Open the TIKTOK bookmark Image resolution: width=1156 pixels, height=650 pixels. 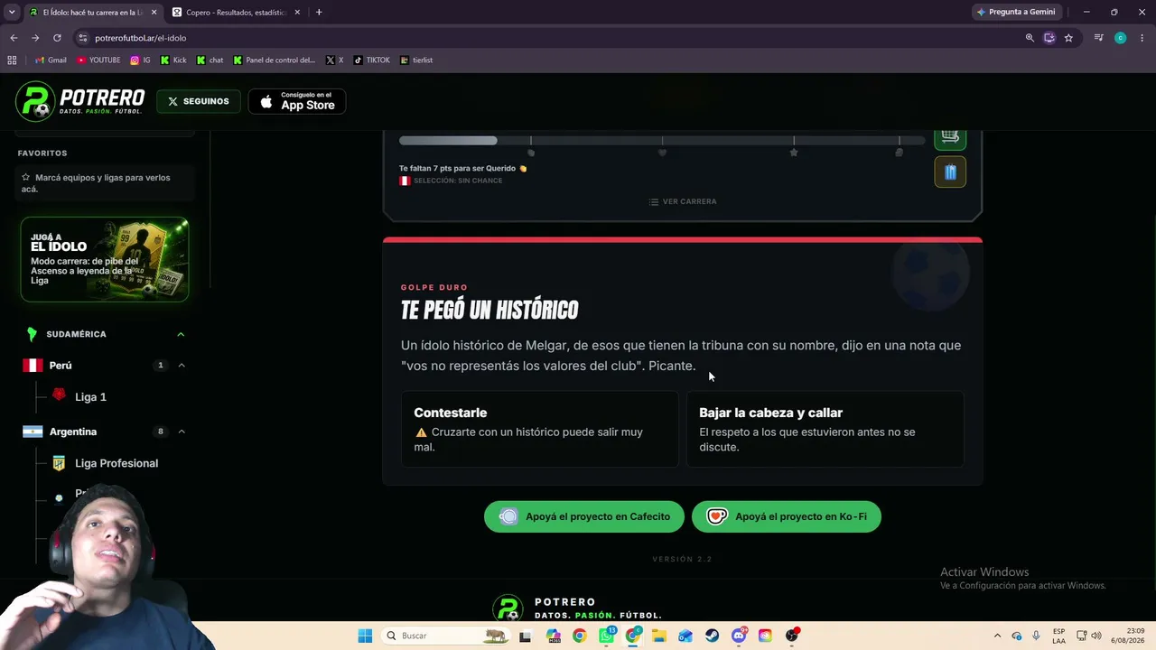372,60
